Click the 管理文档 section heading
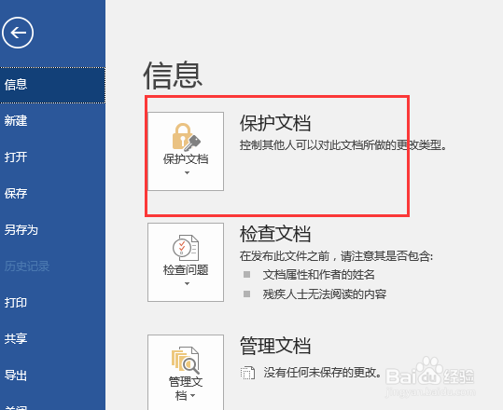The image size is (503, 410). tap(275, 346)
